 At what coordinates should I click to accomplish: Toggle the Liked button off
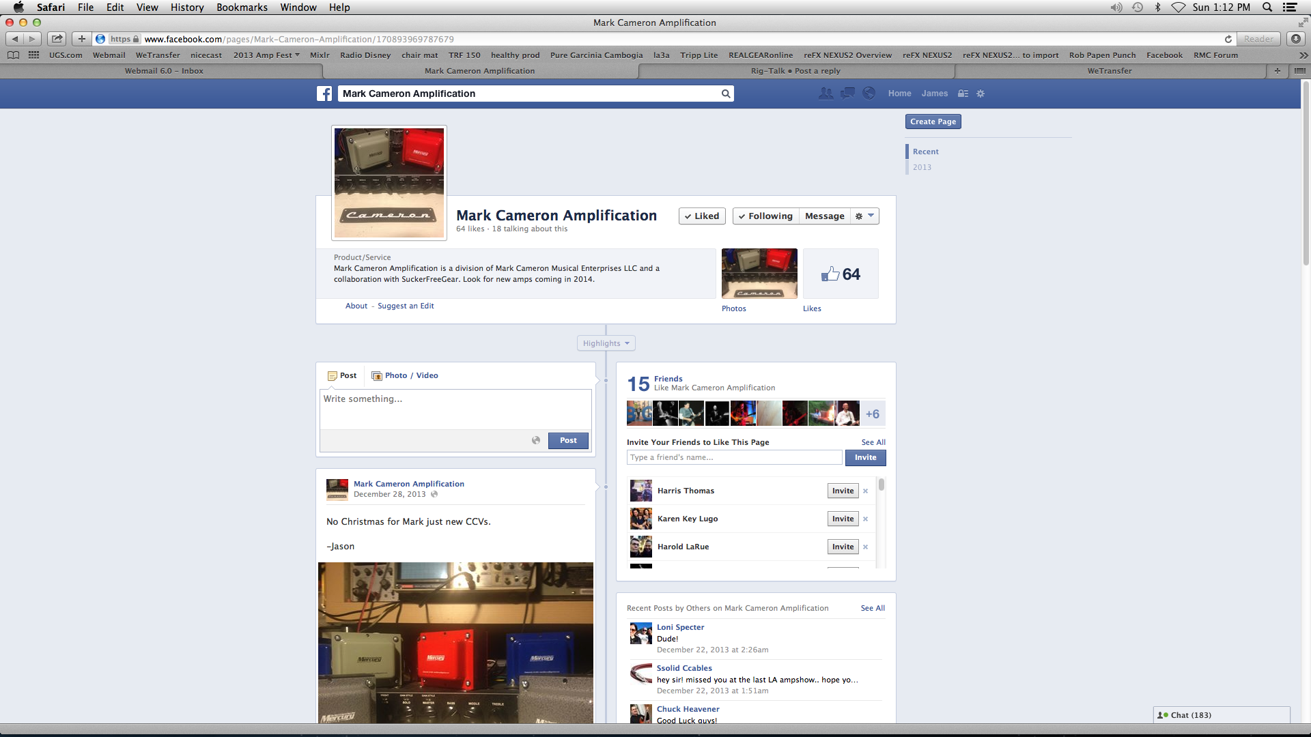coord(702,216)
